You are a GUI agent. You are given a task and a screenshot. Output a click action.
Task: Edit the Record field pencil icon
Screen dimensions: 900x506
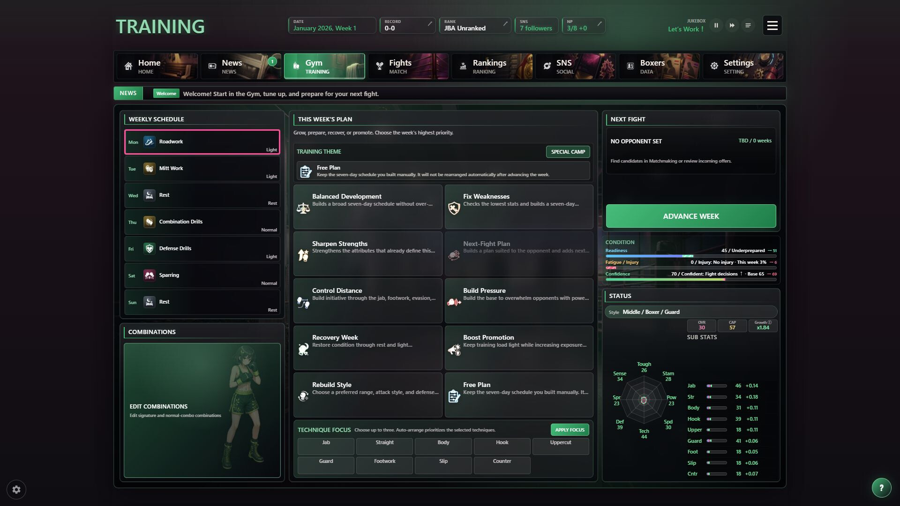click(430, 23)
